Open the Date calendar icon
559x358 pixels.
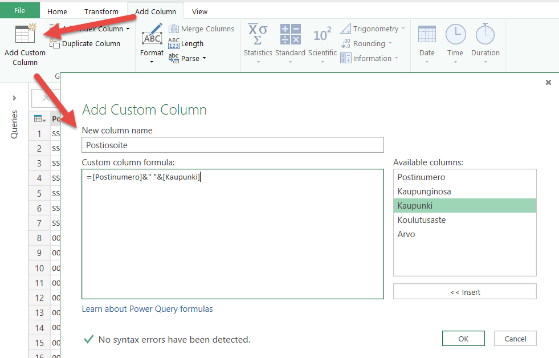pos(427,35)
